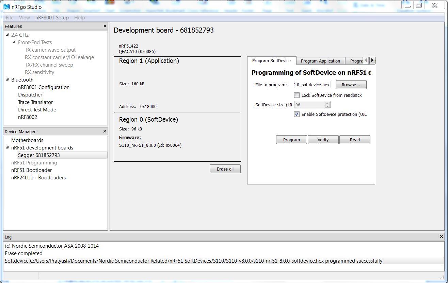The width and height of the screenshot is (448, 283).
Task: Open the nRF8001 Setup menu
Action: [x=52, y=18]
